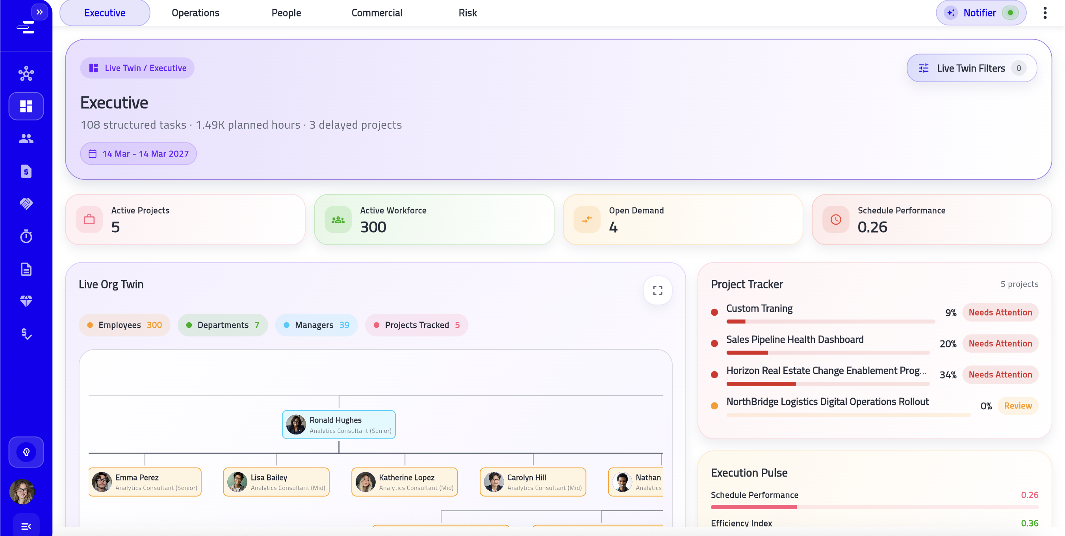This screenshot has height=536, width=1065.
Task: Toggle the Managers 39 legend chip
Action: click(x=316, y=325)
